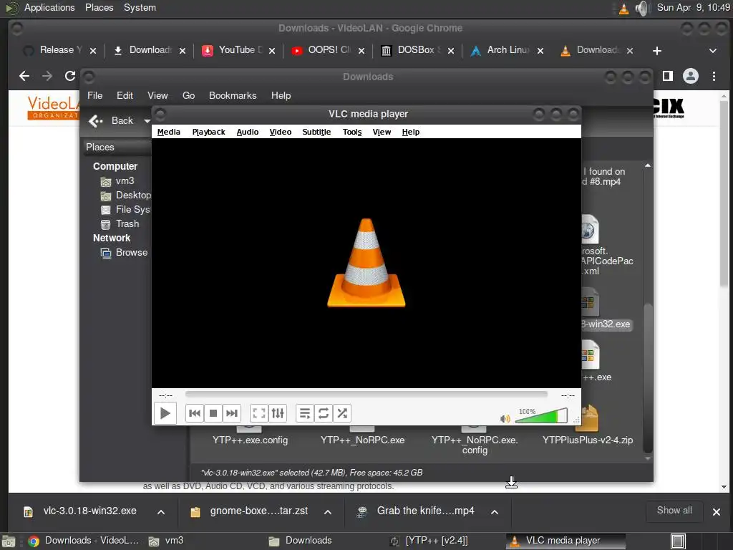Click the VLC tray icon in panel
733x550 pixels.
(x=623, y=9)
